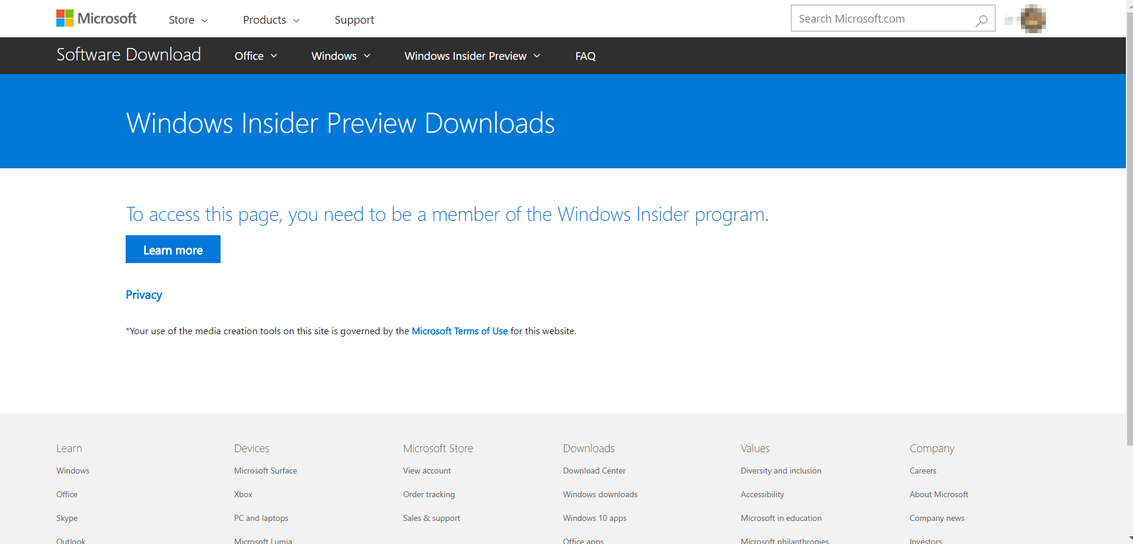Viewport: 1133px width, 544px height.
Task: Click the Learn footer column heading
Action: tap(69, 449)
